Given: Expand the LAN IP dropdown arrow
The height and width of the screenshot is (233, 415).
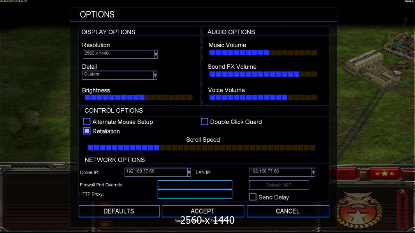Looking at the screenshot, I should [x=313, y=172].
